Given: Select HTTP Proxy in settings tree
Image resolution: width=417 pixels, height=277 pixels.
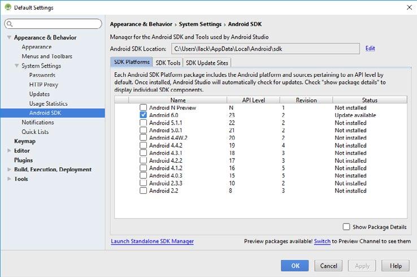Looking at the screenshot, I should point(44,85).
